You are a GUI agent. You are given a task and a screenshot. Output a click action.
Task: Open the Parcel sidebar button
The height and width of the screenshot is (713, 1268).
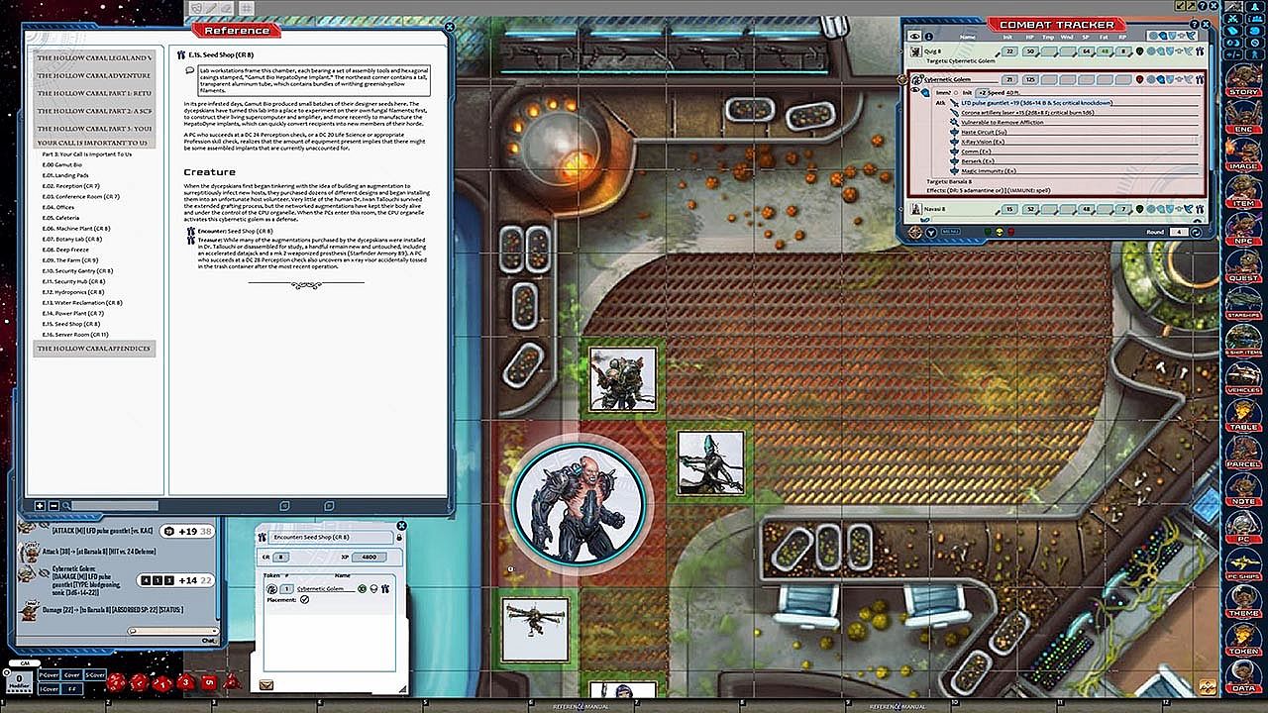tap(1243, 451)
